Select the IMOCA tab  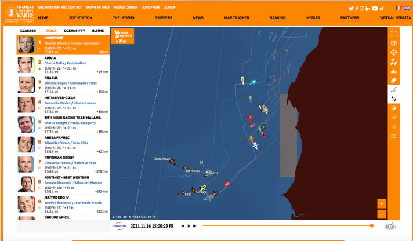point(51,31)
